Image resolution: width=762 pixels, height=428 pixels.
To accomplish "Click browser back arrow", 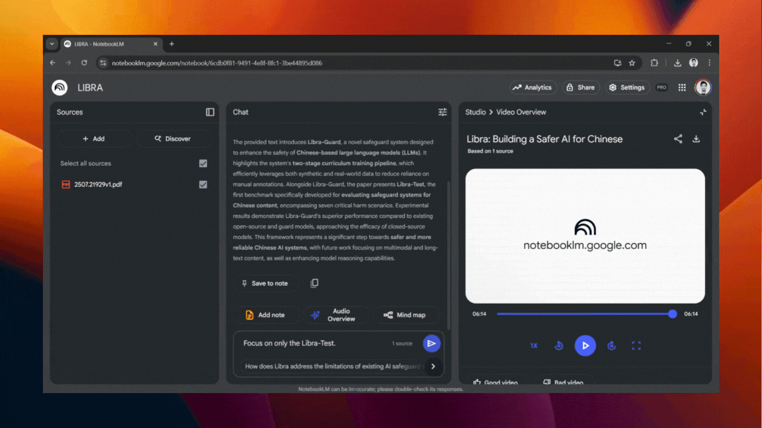I will click(x=52, y=63).
